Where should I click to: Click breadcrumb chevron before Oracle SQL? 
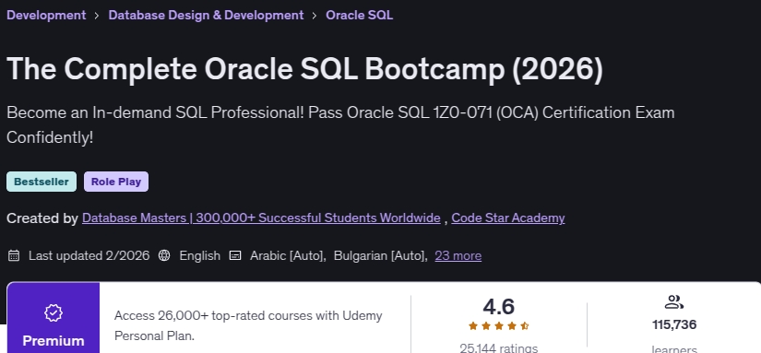[x=315, y=16]
